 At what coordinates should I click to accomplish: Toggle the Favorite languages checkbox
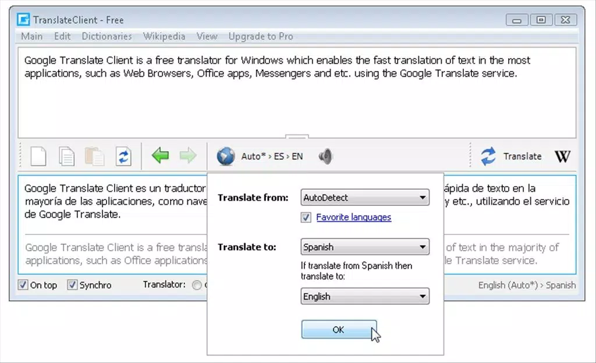pos(306,217)
